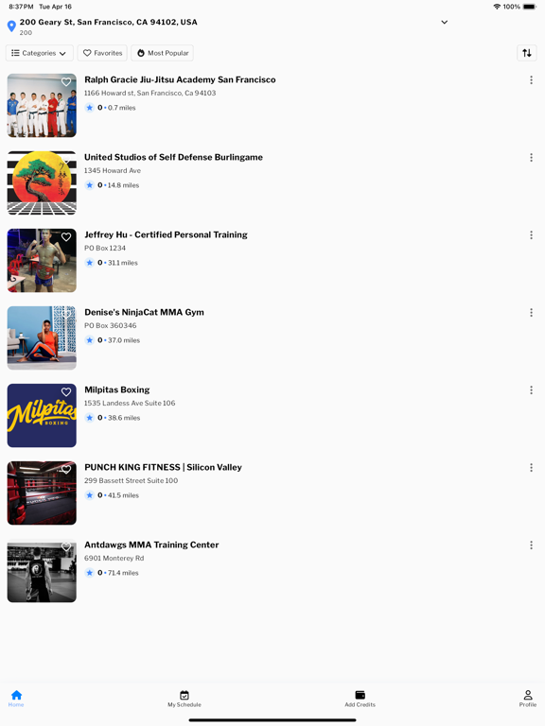Open more options for Antdawgs MMA
The width and height of the screenshot is (545, 726).
(x=531, y=545)
